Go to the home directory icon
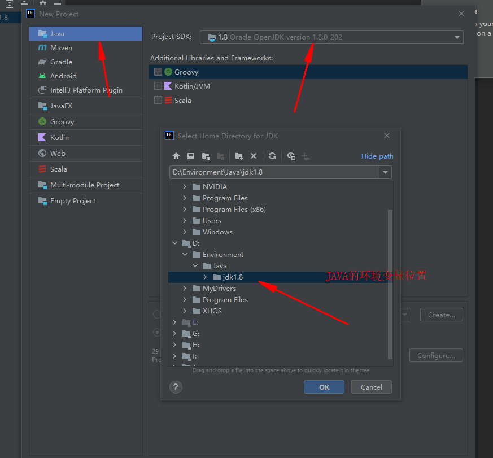The width and height of the screenshot is (493, 458). pyautogui.click(x=176, y=156)
